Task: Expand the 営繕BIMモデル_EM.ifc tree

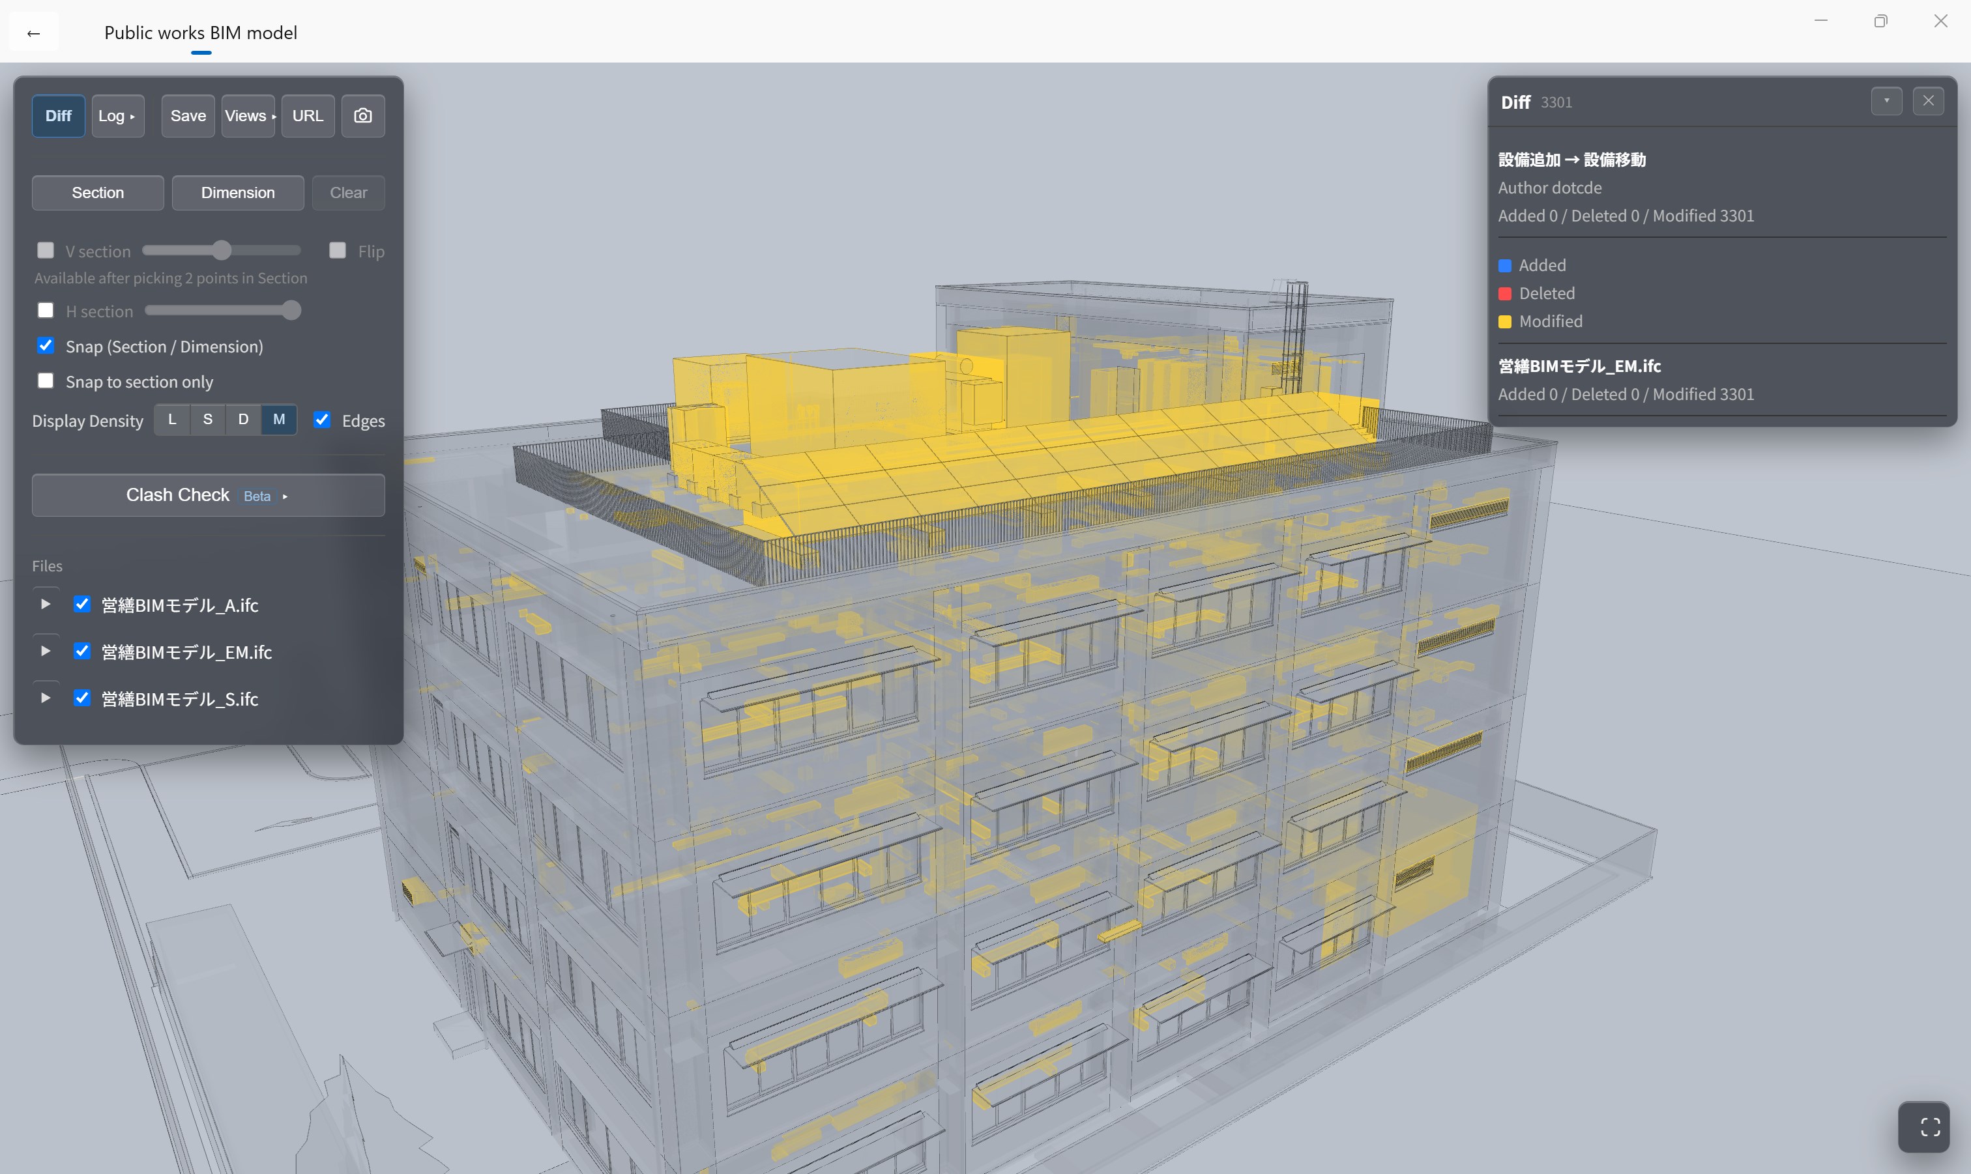Action: pyautogui.click(x=46, y=651)
